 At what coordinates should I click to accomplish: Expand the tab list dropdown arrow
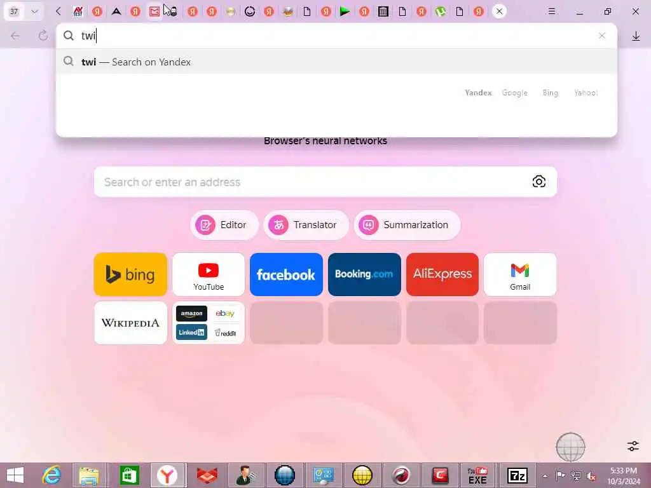(34, 11)
